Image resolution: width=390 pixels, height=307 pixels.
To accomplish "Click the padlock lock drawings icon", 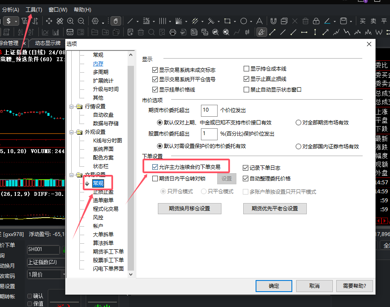I will [316, 21].
